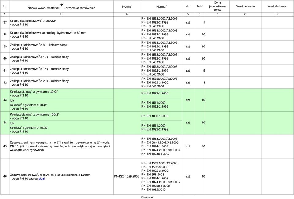The width and height of the screenshot is (294, 199).
Task: Click 'PN-EN 10088-1:2008' norm in row 46
Action: [156, 186]
